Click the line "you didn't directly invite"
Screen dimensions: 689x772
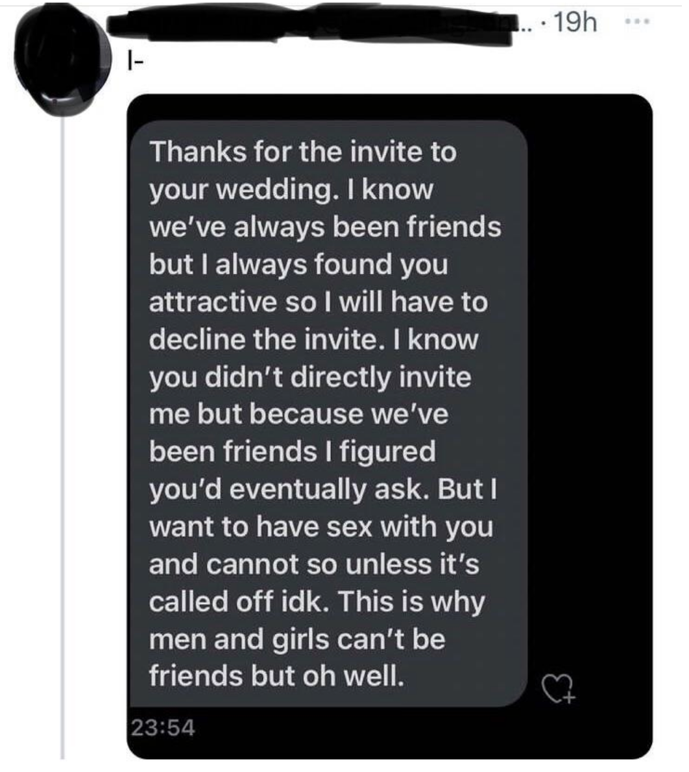click(310, 378)
